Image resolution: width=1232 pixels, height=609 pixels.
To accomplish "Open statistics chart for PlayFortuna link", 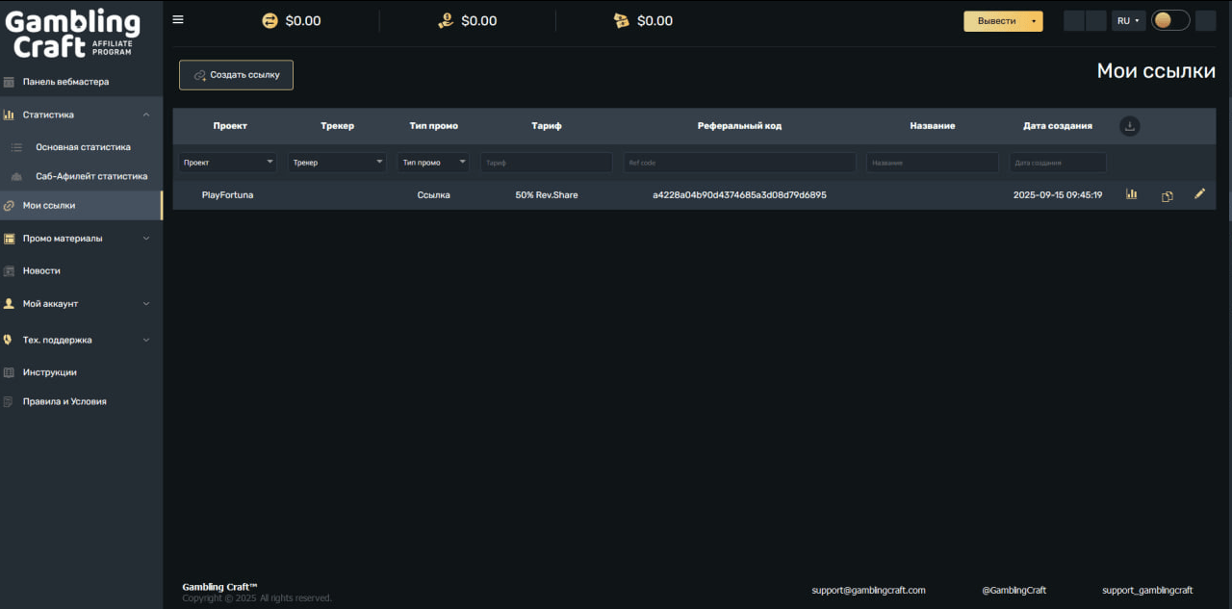I will point(1131,194).
